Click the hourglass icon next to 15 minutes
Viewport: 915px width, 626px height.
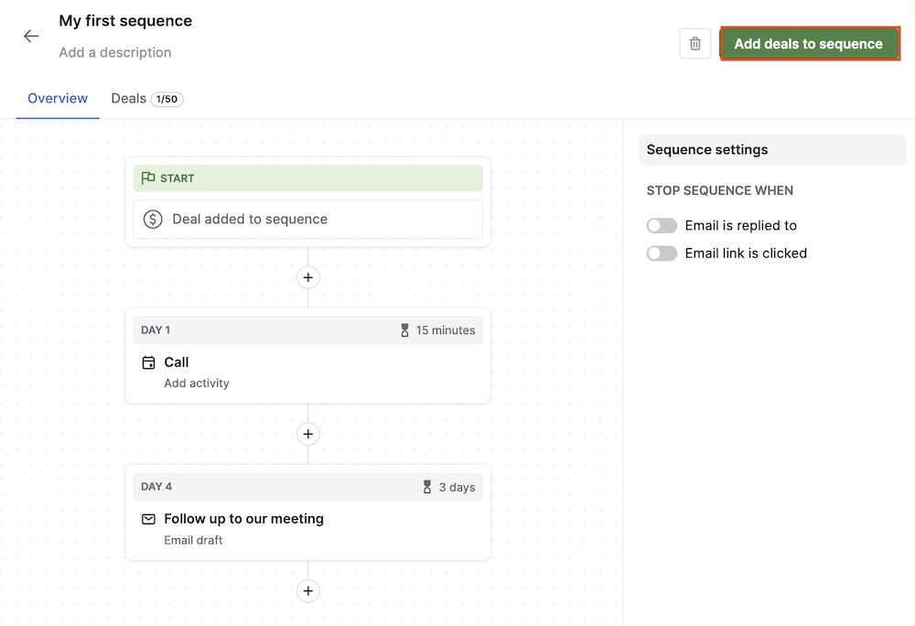pos(404,330)
